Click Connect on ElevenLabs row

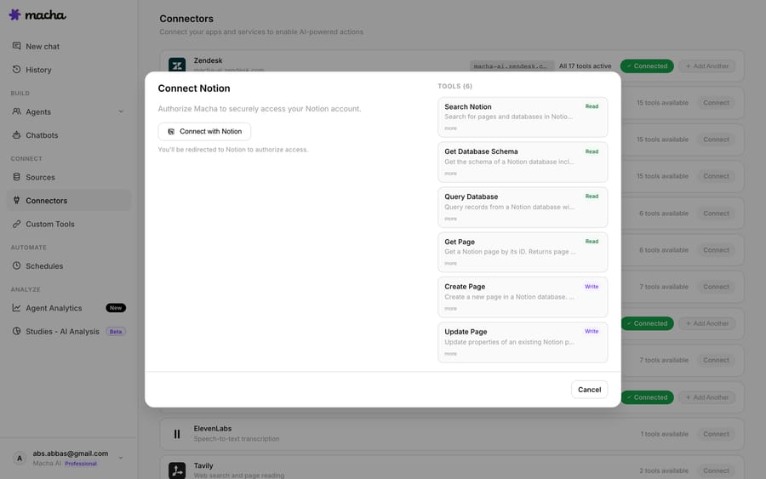[x=716, y=434]
